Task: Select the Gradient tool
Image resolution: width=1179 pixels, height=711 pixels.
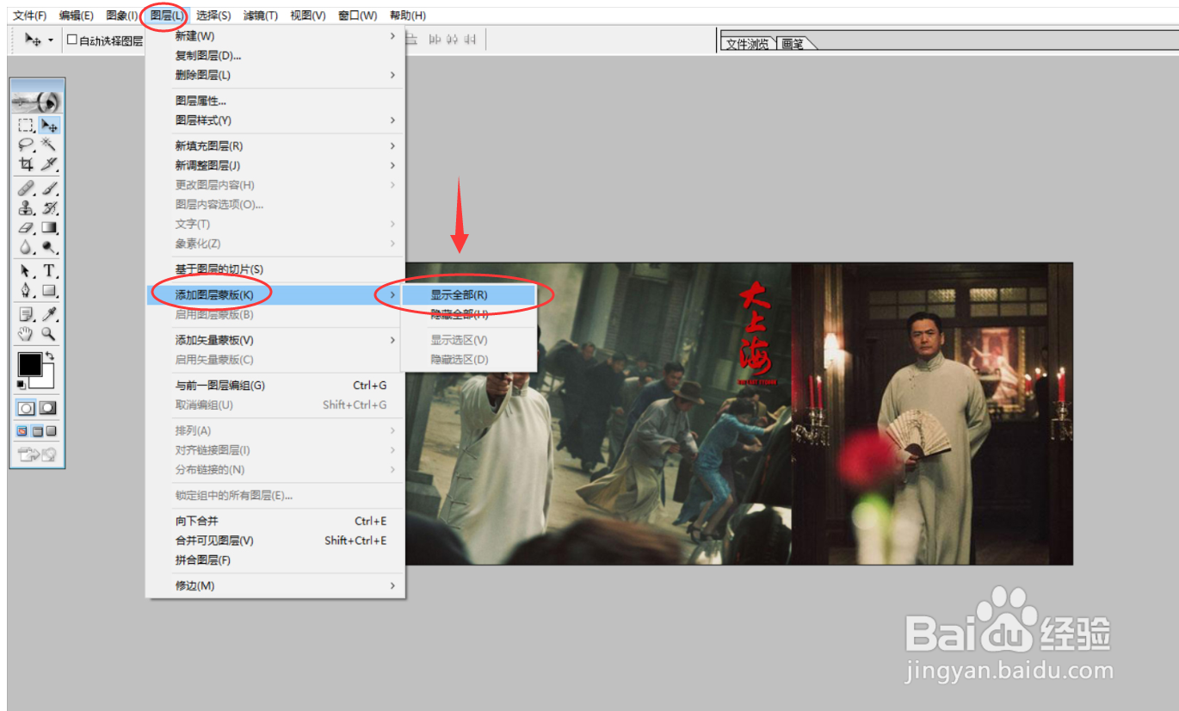Action: pos(49,227)
